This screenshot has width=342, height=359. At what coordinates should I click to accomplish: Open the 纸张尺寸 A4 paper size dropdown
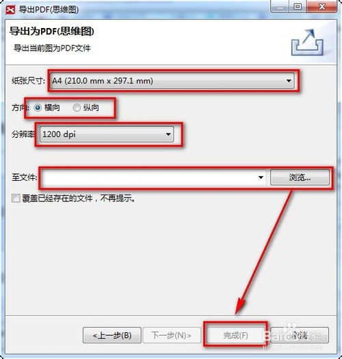172,81
